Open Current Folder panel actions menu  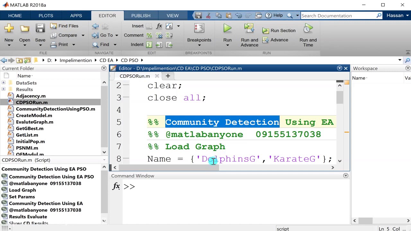[x=104, y=68]
